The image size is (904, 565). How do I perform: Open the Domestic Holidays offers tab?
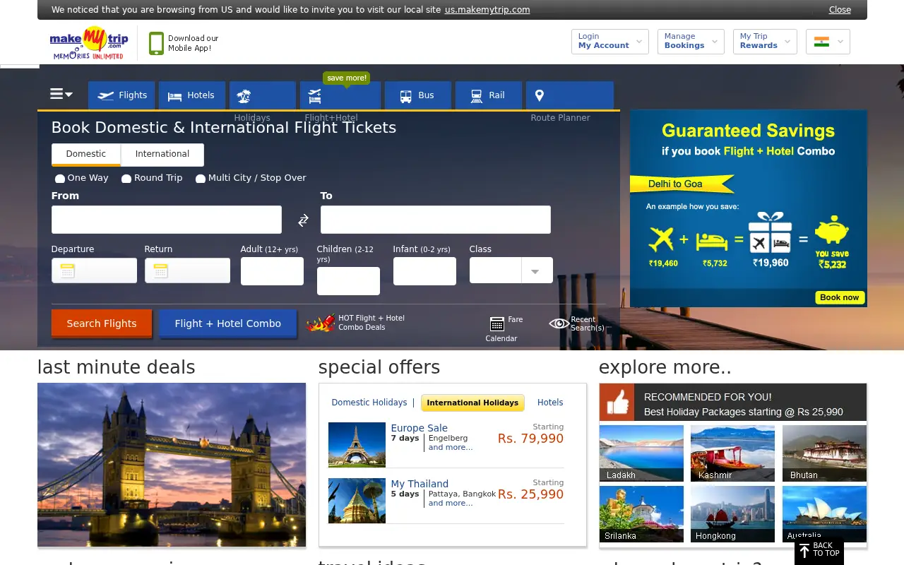pos(369,403)
